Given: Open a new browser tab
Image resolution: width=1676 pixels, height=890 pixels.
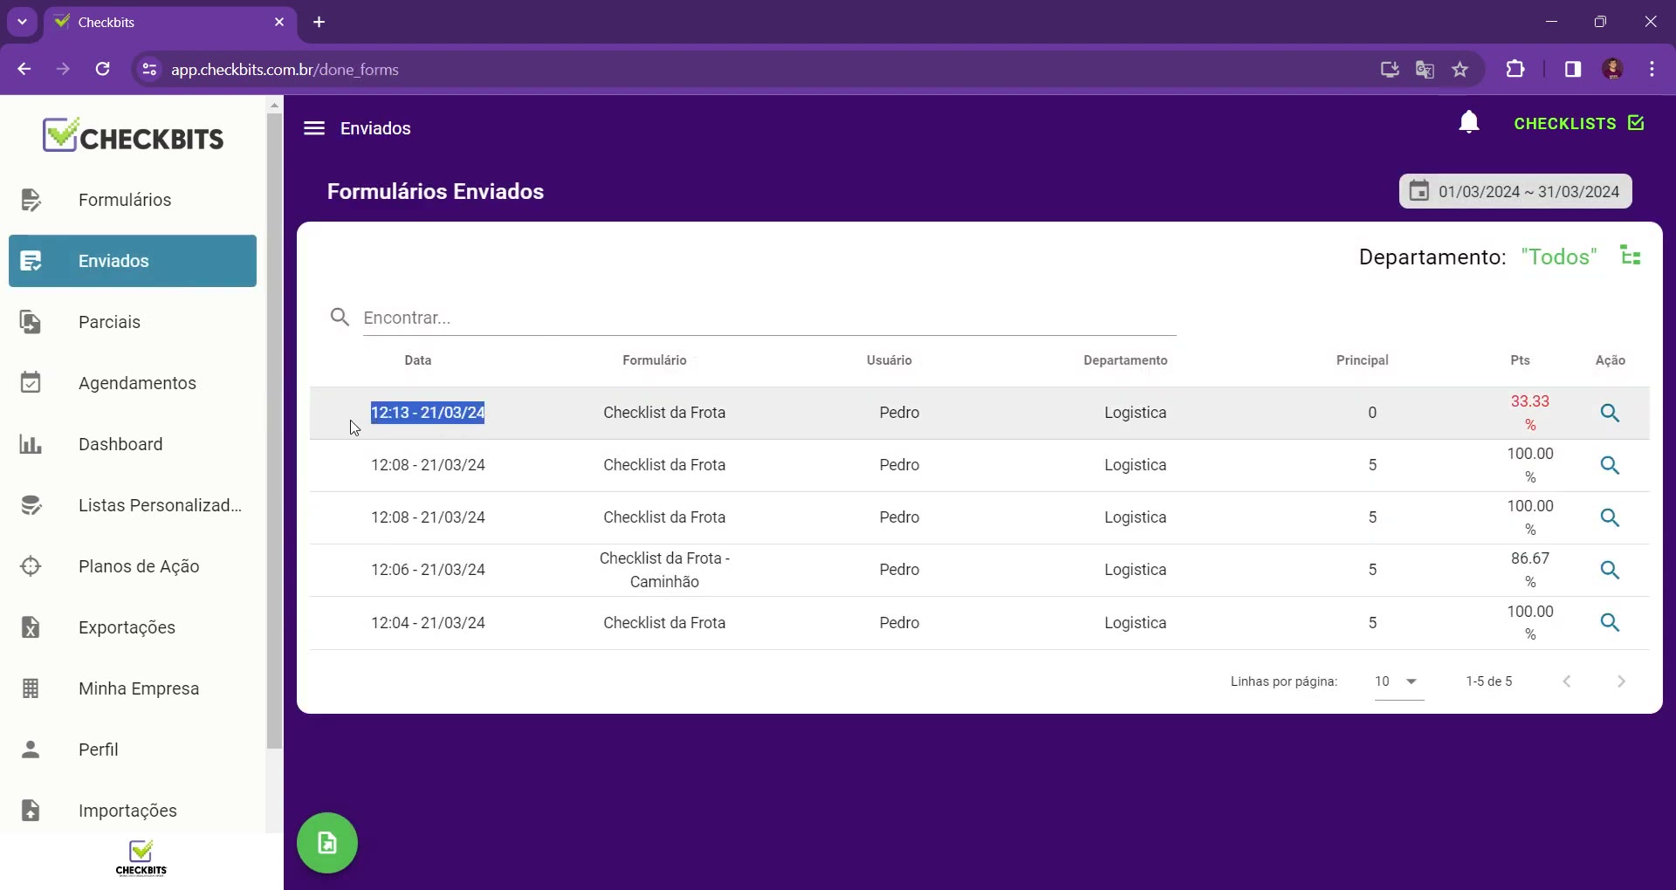Looking at the screenshot, I should pos(319,22).
